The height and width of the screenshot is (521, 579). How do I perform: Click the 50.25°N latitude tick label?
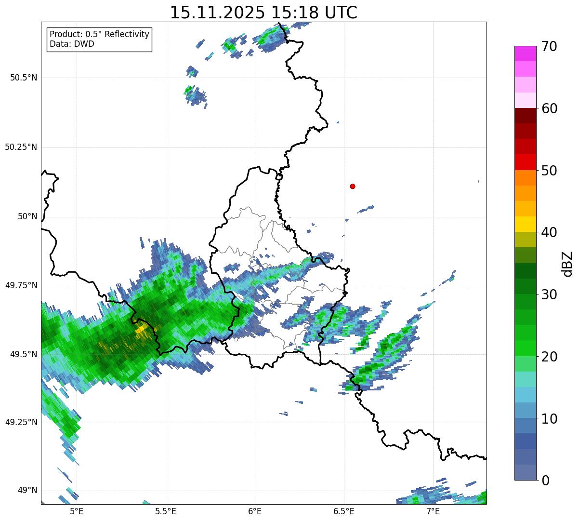(x=21, y=147)
